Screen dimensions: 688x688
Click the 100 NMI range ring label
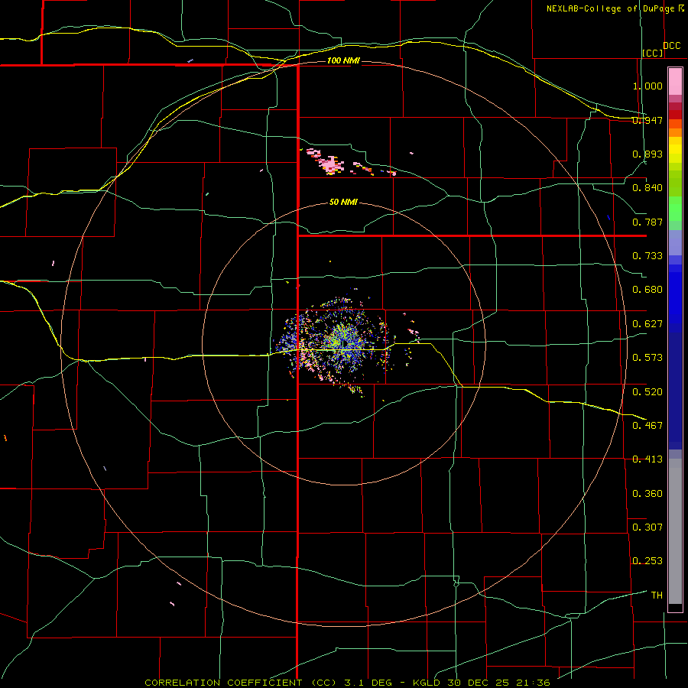[x=343, y=60]
